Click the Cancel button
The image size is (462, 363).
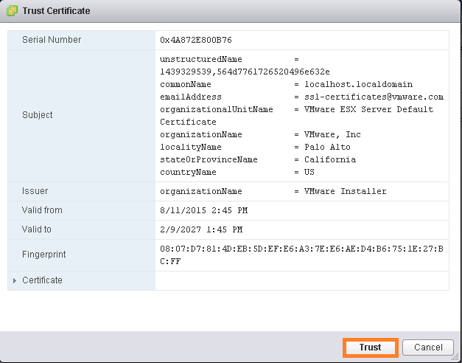[x=428, y=348]
